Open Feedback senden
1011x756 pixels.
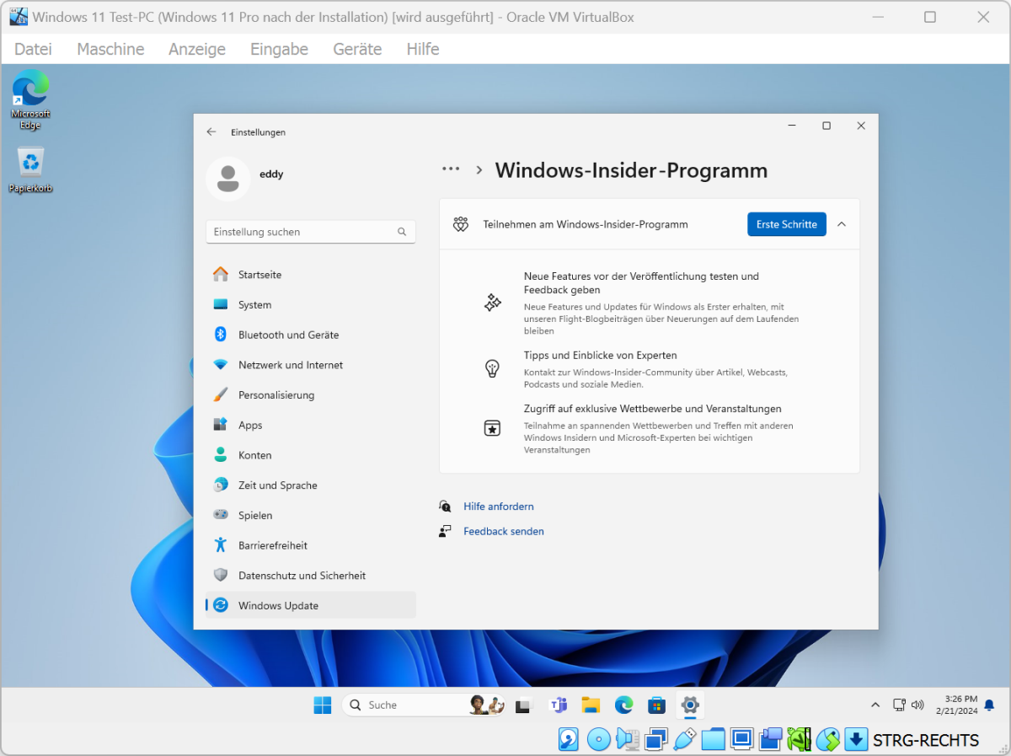(x=503, y=531)
